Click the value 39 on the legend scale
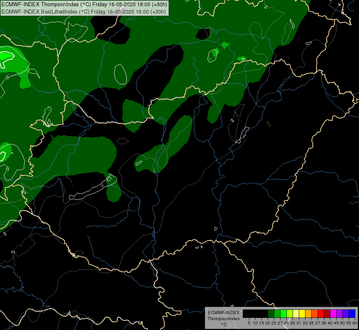This screenshot has width=359, height=330. (324, 323)
